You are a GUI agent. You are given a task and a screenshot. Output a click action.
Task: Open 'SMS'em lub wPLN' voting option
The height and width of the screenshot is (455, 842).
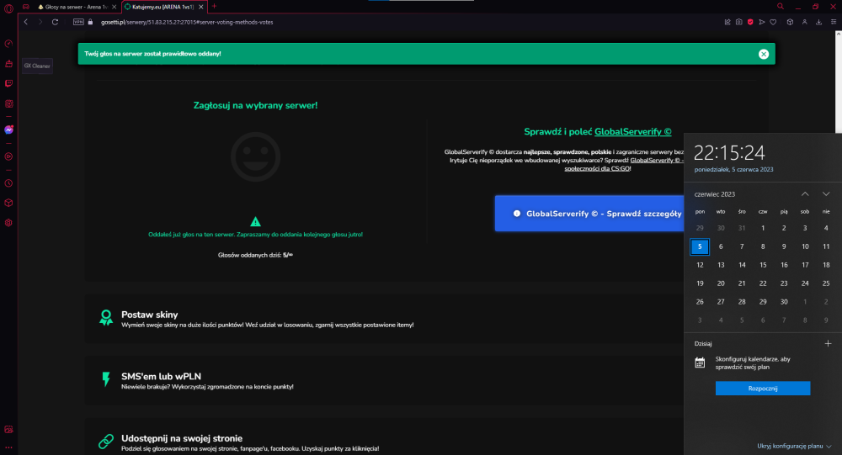(384, 380)
